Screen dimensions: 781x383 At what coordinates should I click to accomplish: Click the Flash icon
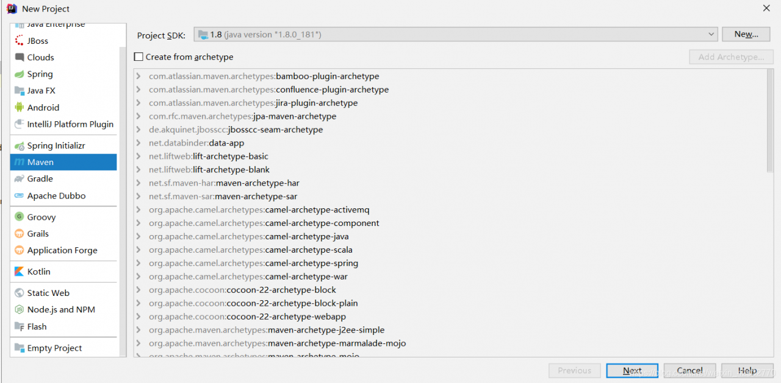(x=20, y=326)
